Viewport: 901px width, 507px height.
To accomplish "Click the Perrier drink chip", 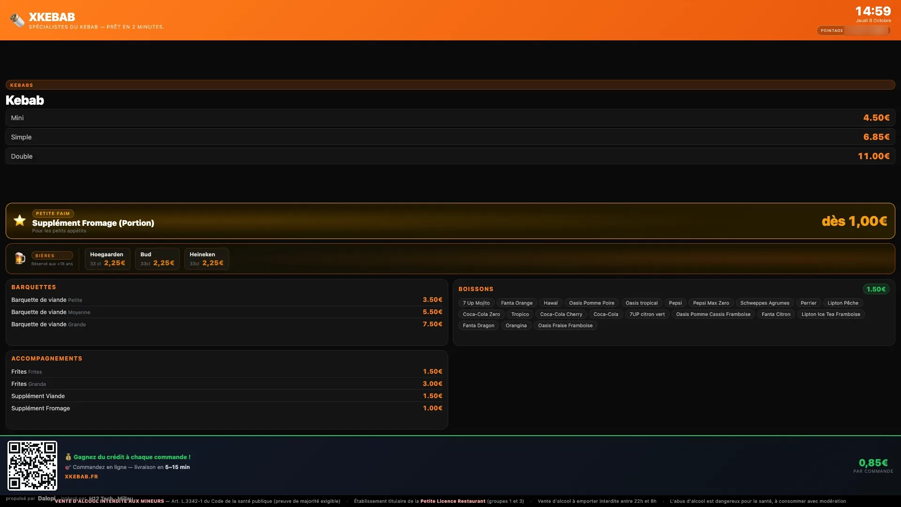I will (809, 303).
